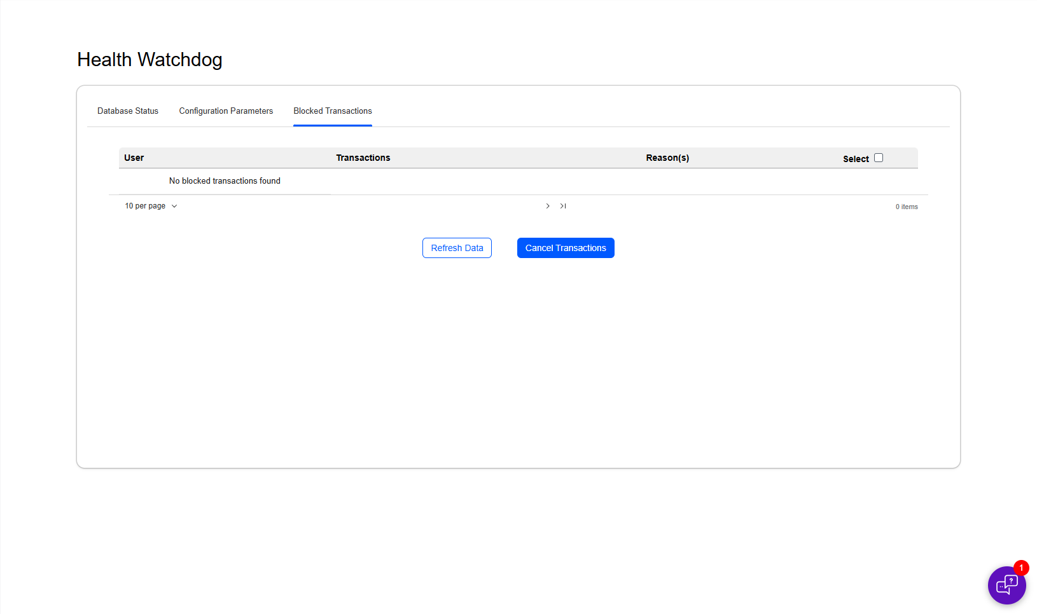Go to the next page of results

pos(548,206)
